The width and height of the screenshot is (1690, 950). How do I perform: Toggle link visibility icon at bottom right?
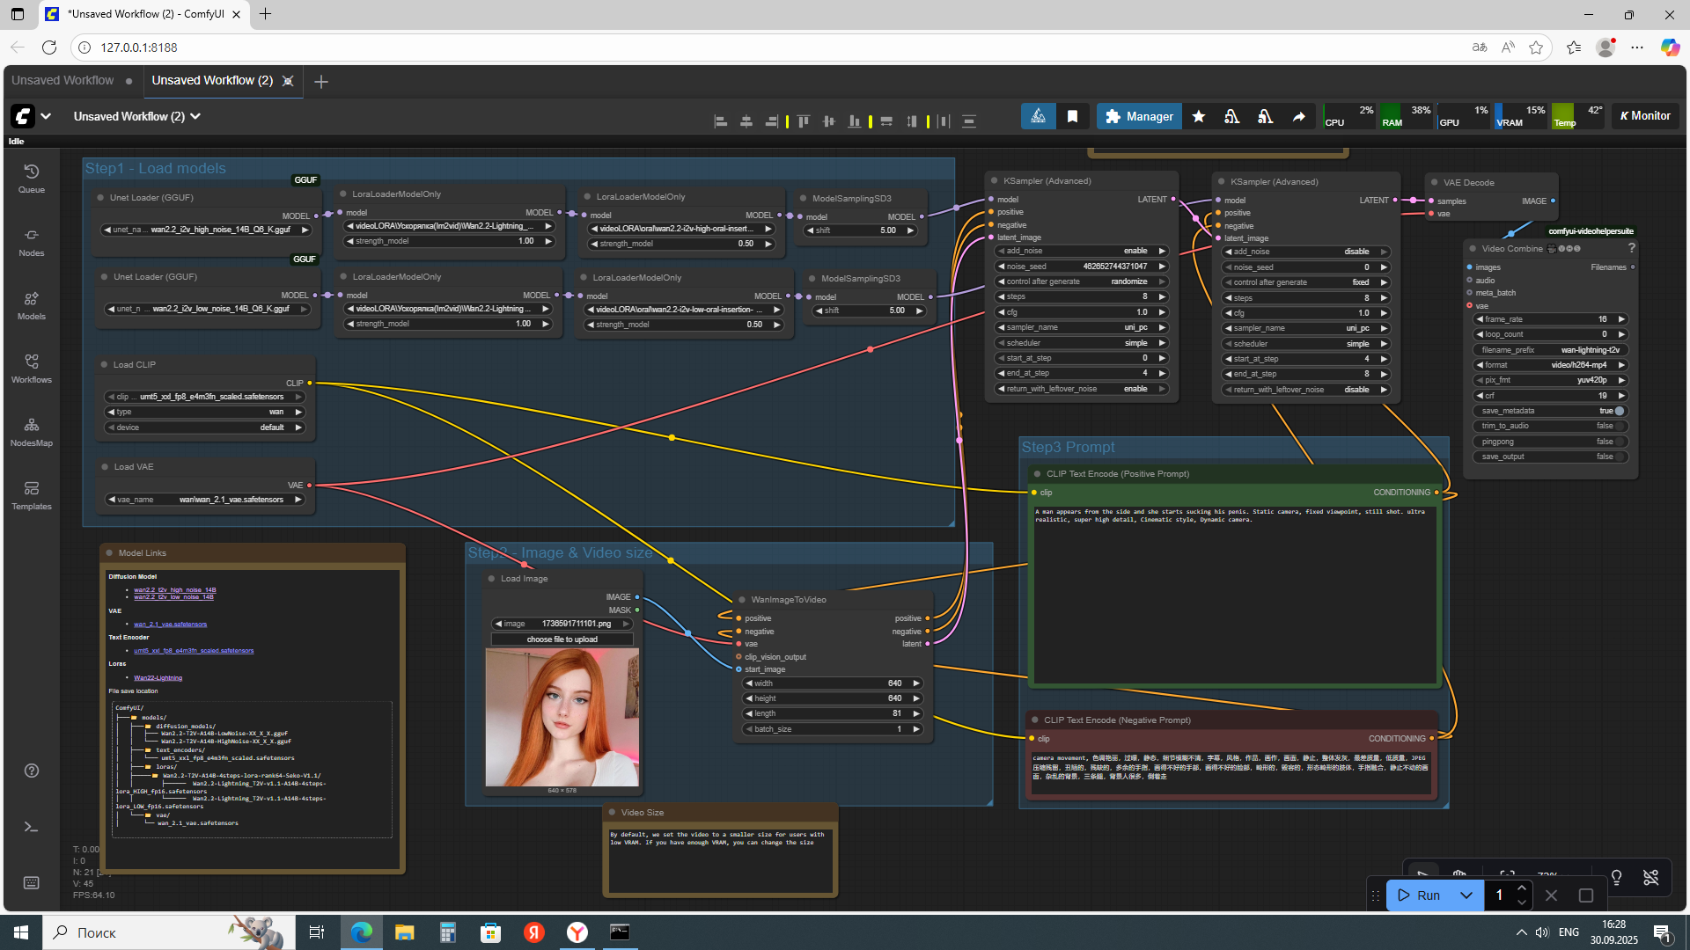(x=1650, y=877)
